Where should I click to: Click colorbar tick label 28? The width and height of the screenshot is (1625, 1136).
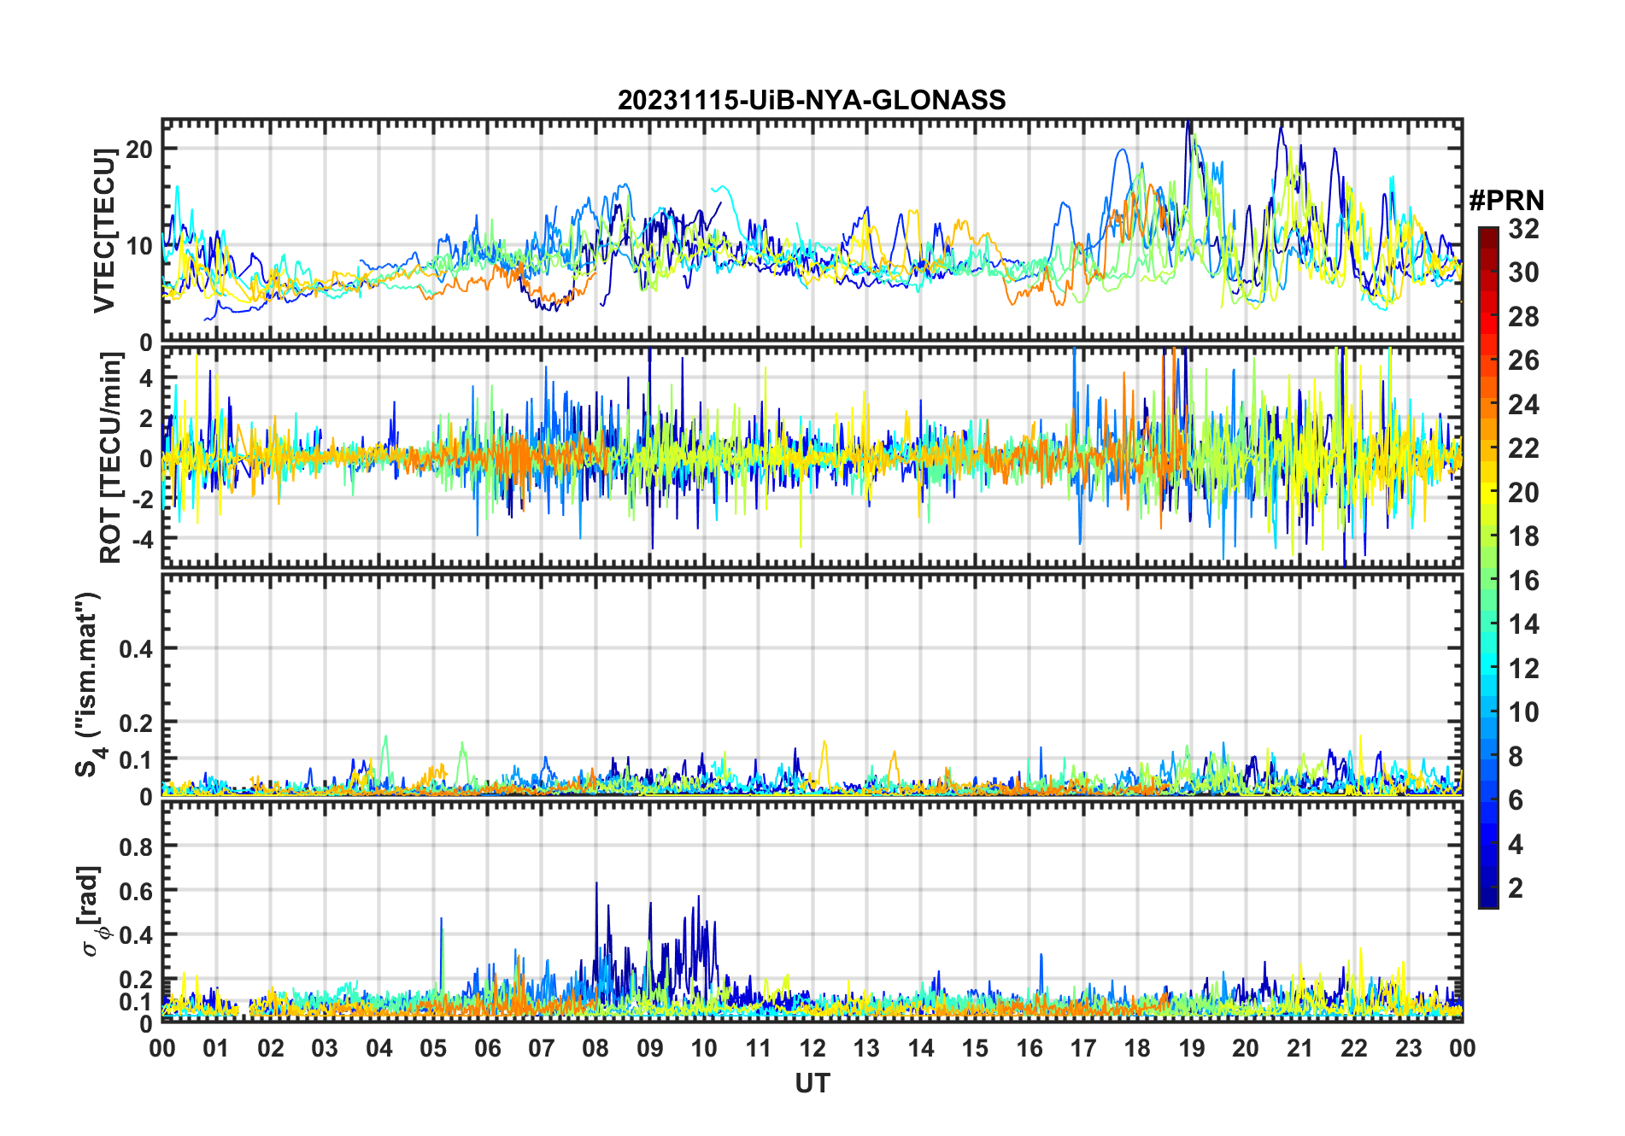click(1523, 316)
